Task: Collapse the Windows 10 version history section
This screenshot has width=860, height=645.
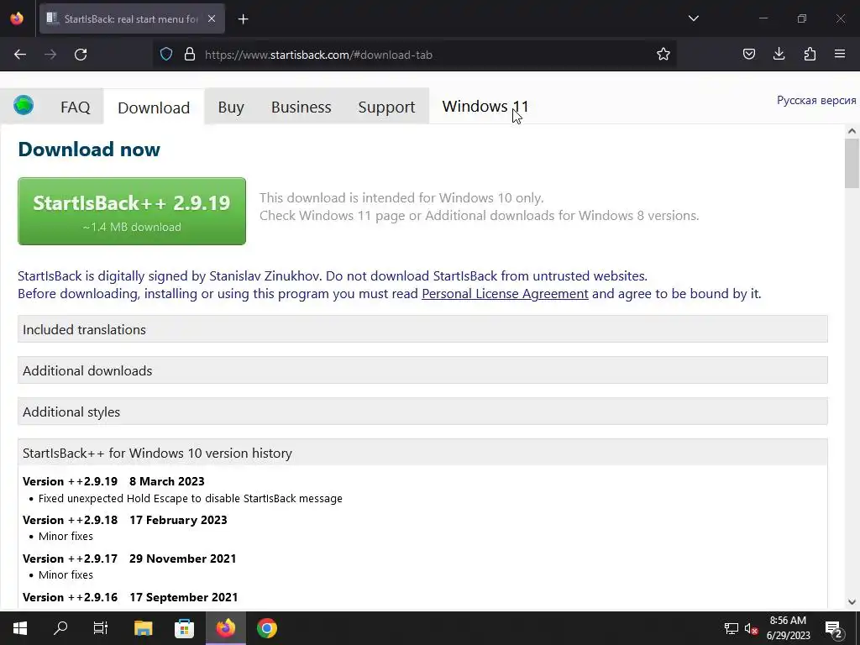Action: click(422, 453)
